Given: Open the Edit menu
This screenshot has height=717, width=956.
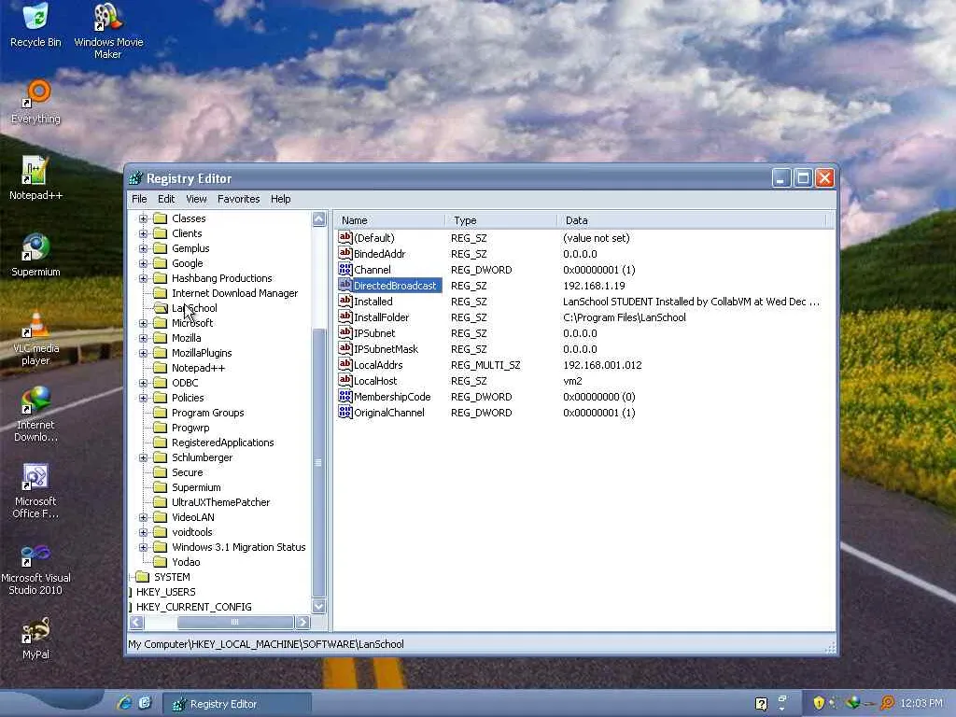Looking at the screenshot, I should click(x=166, y=199).
